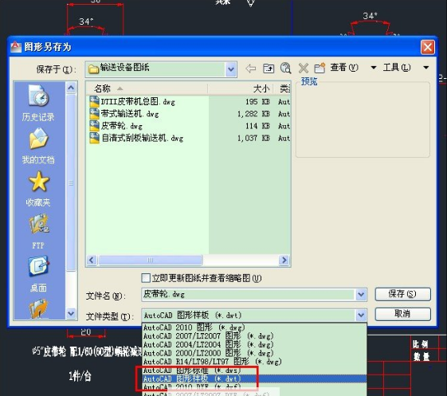Collapse the 文件类型 dropdown arrow
The image size is (447, 396).
coord(361,316)
